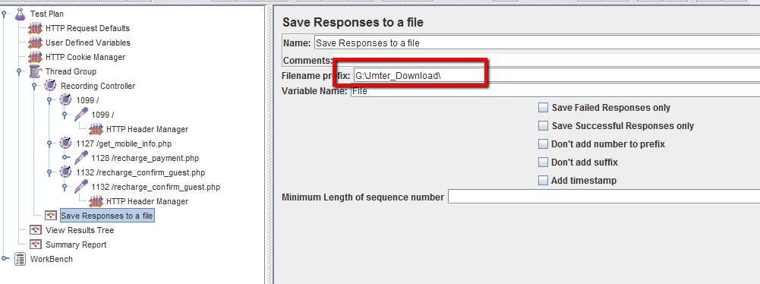The image size is (760, 284).
Task: Click the Summary Report listener icon
Action: coord(36,245)
